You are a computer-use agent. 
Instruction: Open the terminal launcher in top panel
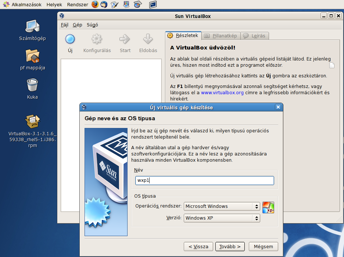click(153, 5)
